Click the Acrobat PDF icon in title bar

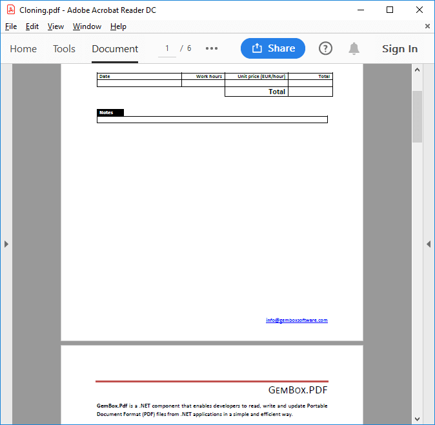[x=11, y=10]
